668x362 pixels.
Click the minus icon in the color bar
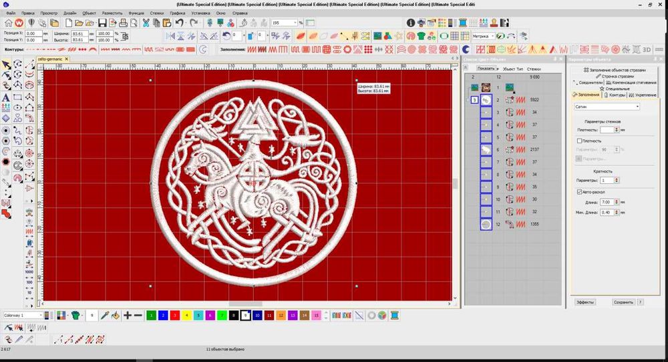point(138,315)
